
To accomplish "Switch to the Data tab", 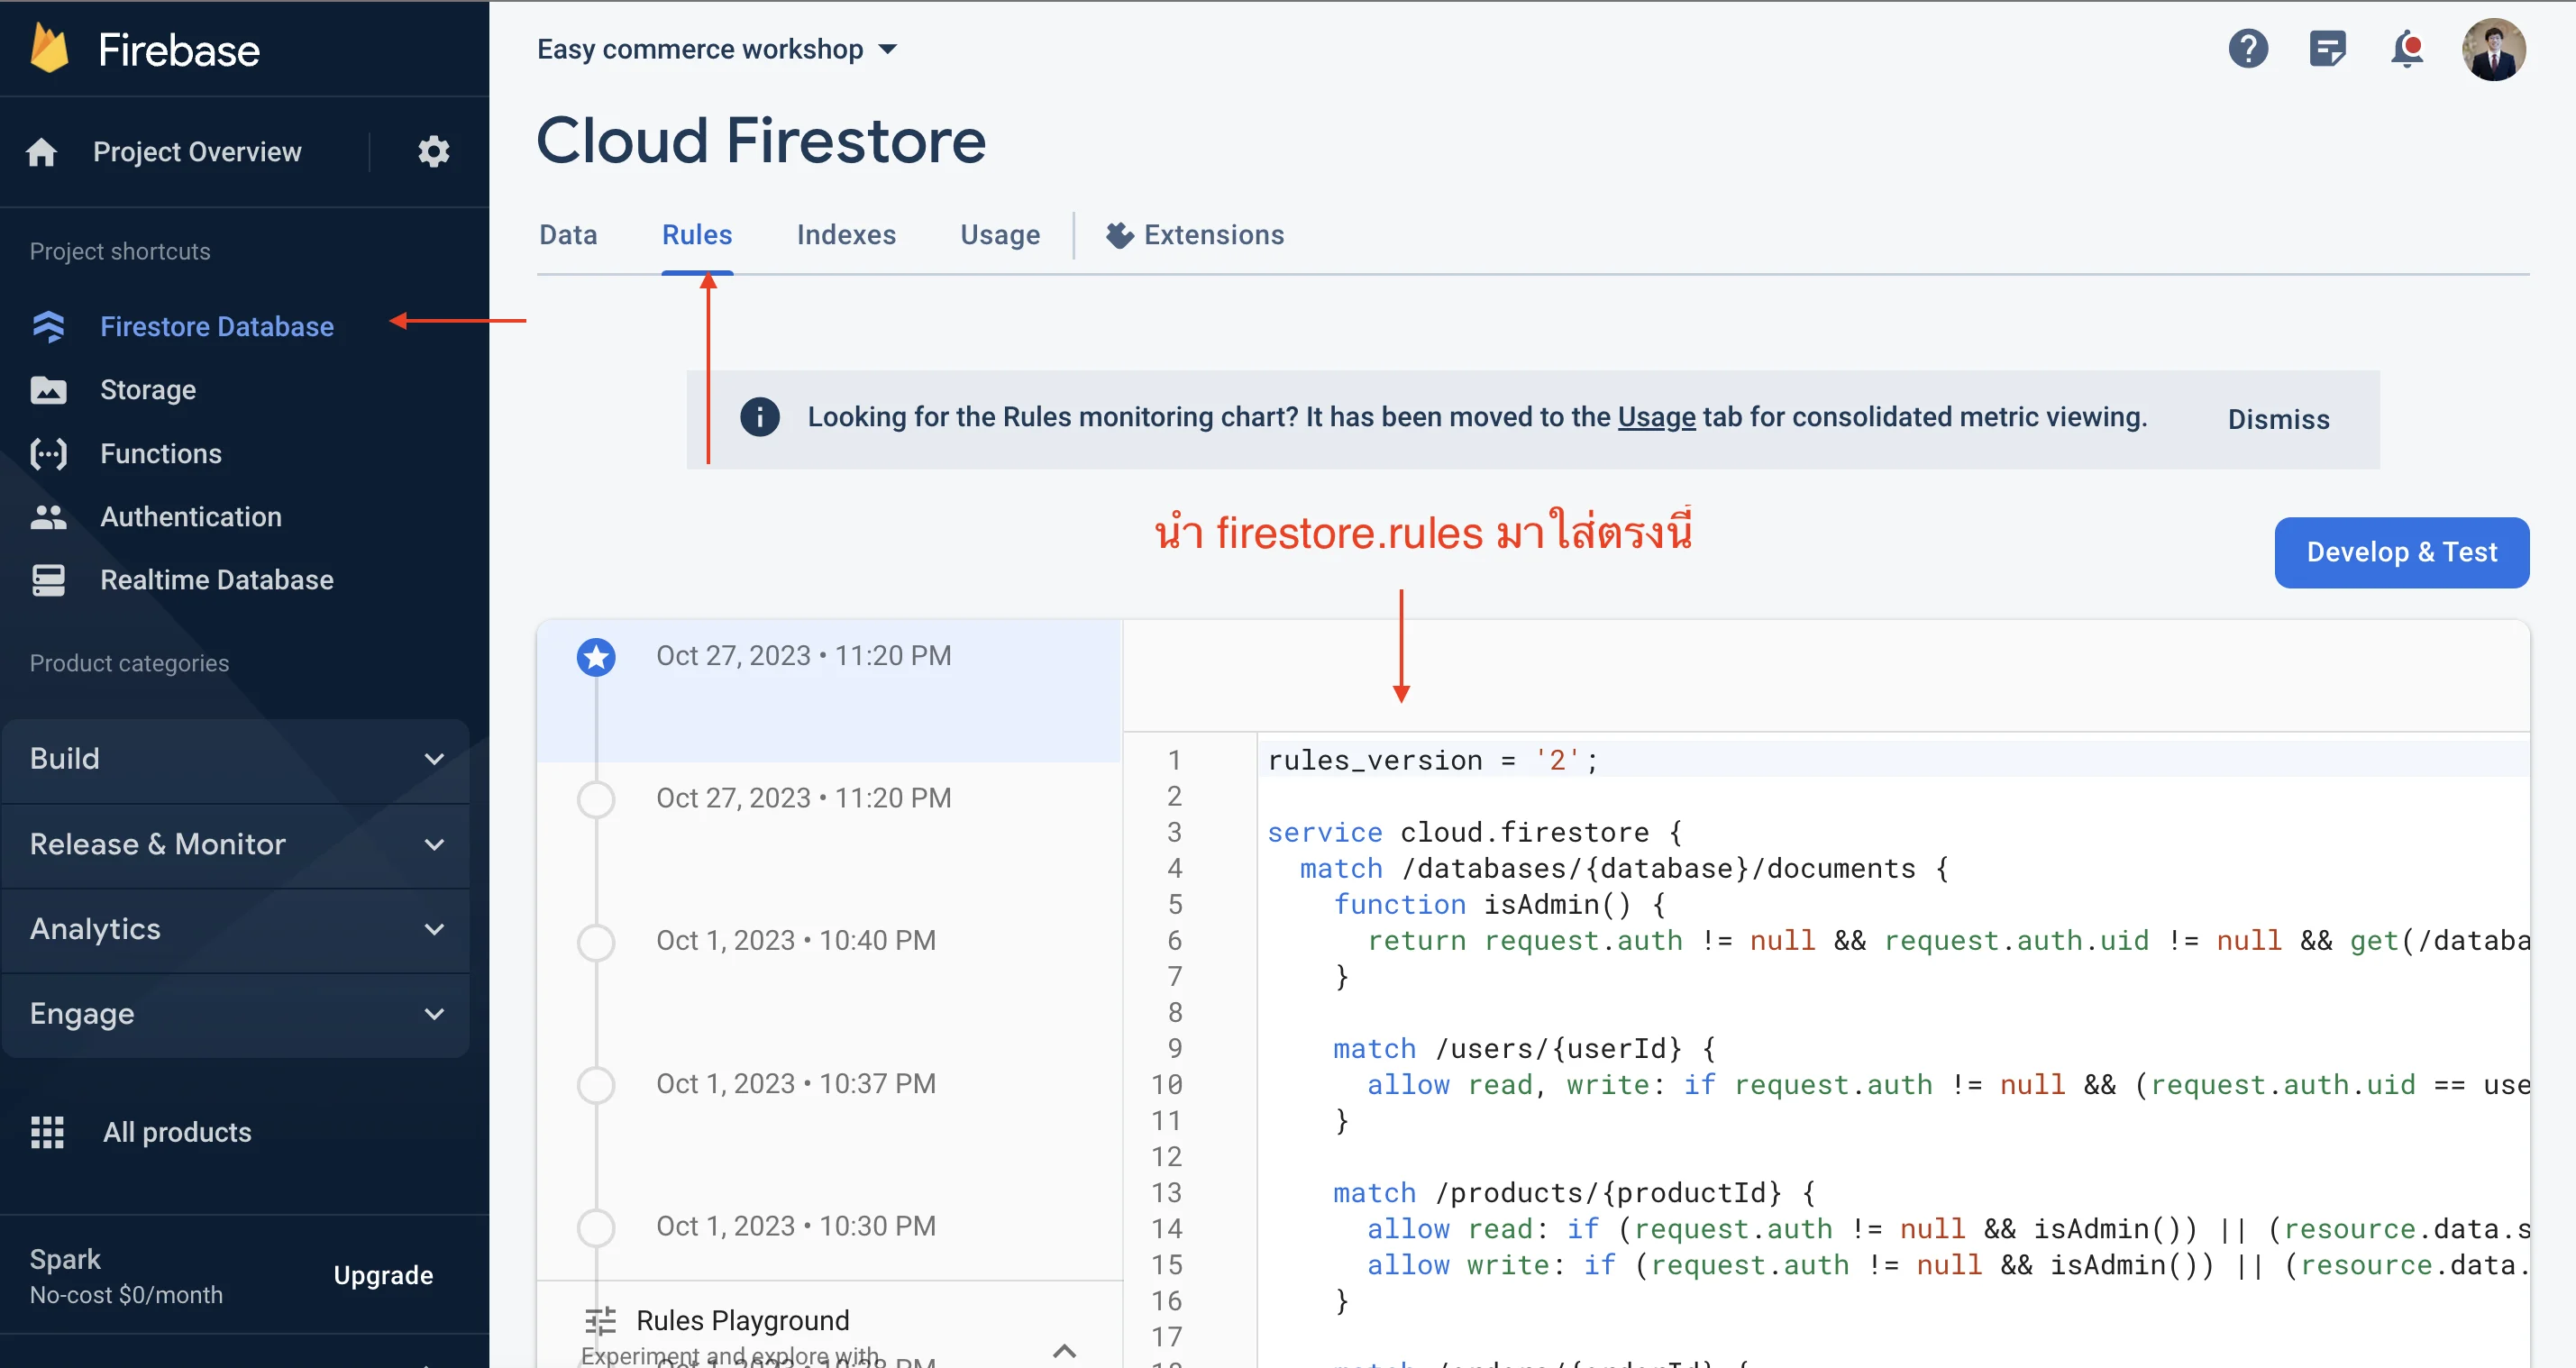I will pos(568,235).
